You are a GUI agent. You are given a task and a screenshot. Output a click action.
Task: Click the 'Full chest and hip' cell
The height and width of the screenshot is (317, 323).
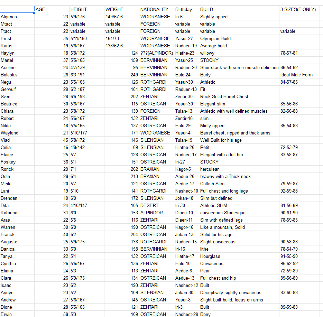[x=239, y=278]
